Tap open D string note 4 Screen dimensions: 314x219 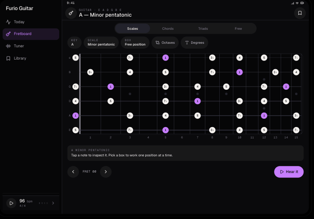(75, 101)
